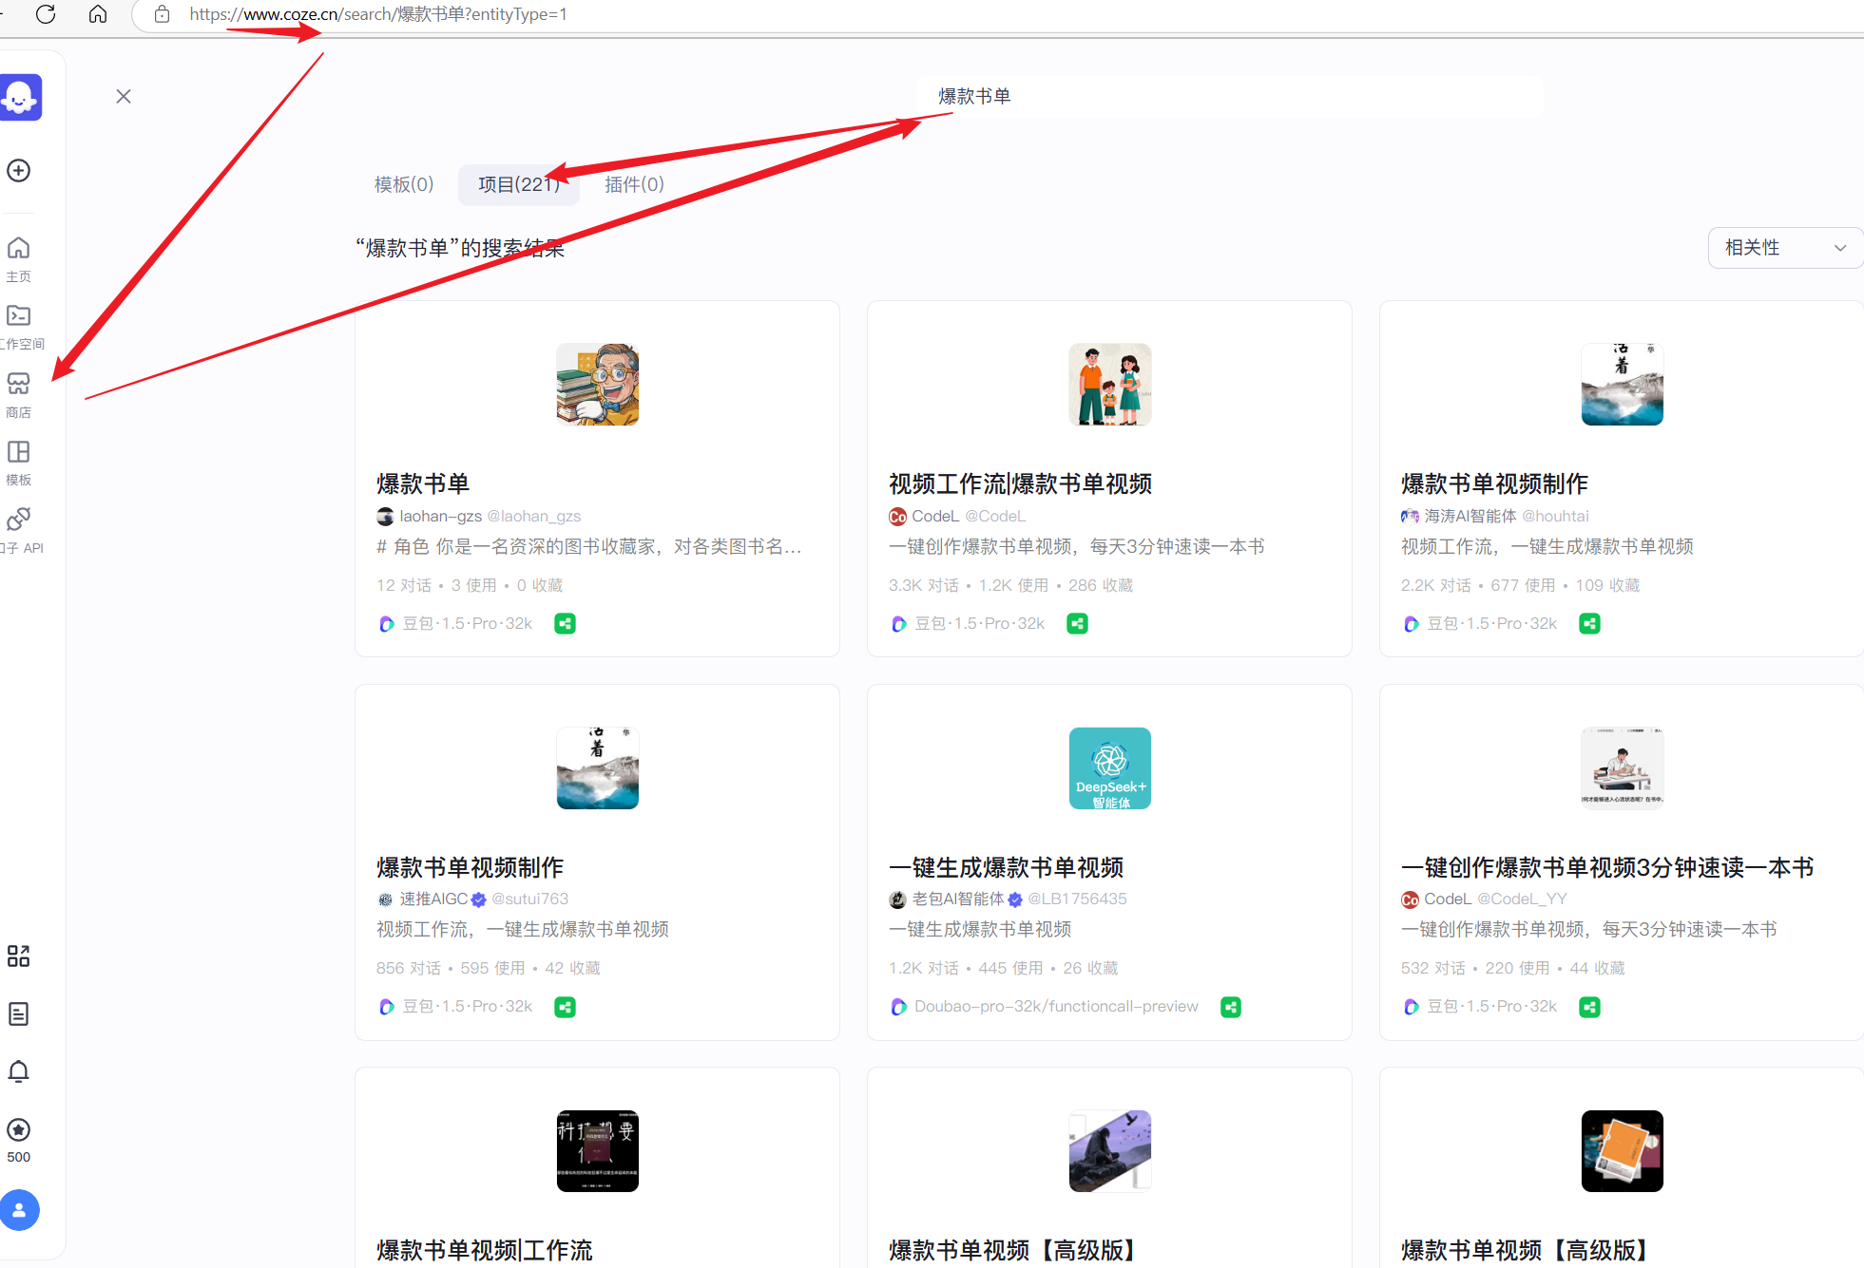Screen dimensions: 1864x1268
Task: Click author 老包AI智能体 name
Action: (x=958, y=899)
